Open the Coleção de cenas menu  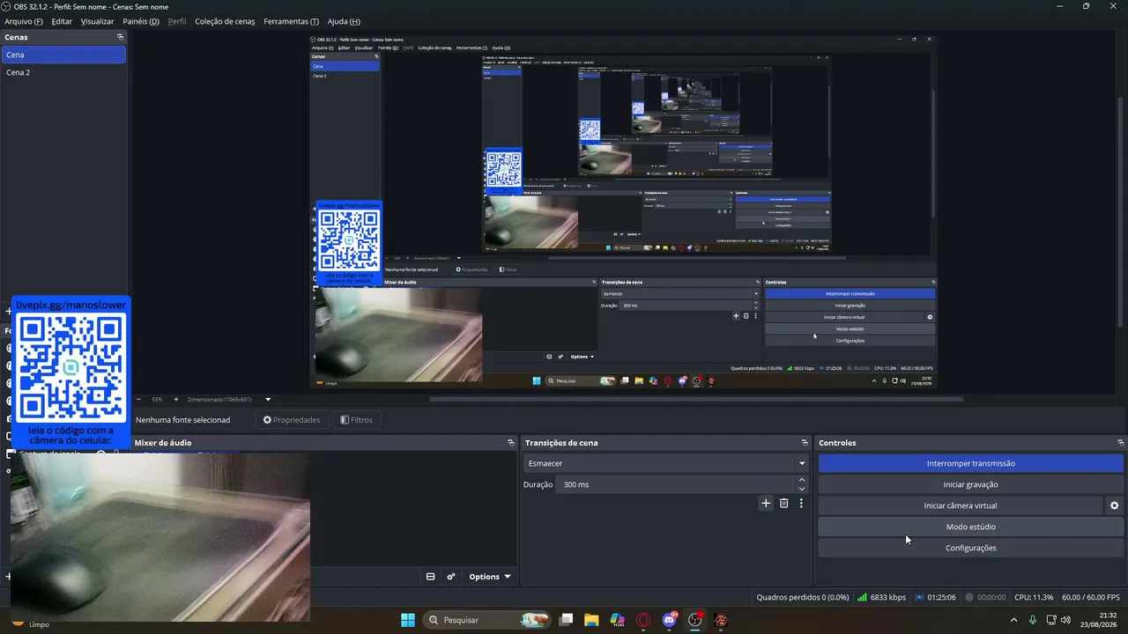(225, 21)
